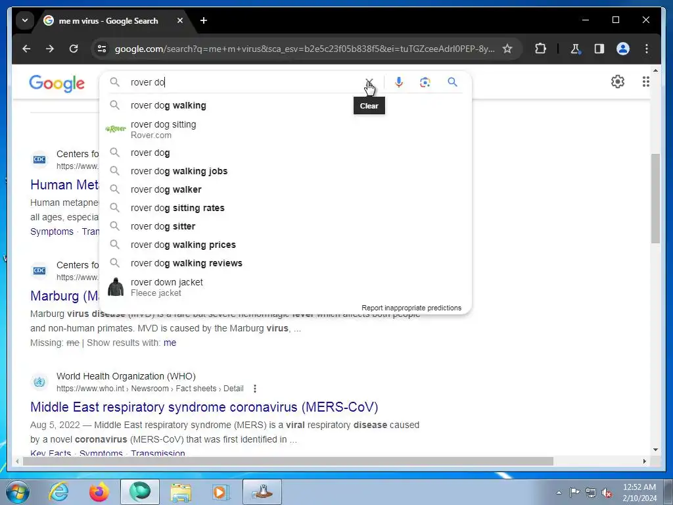Start voice search with microphone icon
The width and height of the screenshot is (673, 505).
(399, 82)
